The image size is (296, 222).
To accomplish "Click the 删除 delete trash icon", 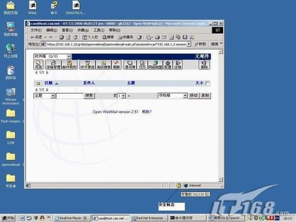I will (x=204, y=65).
